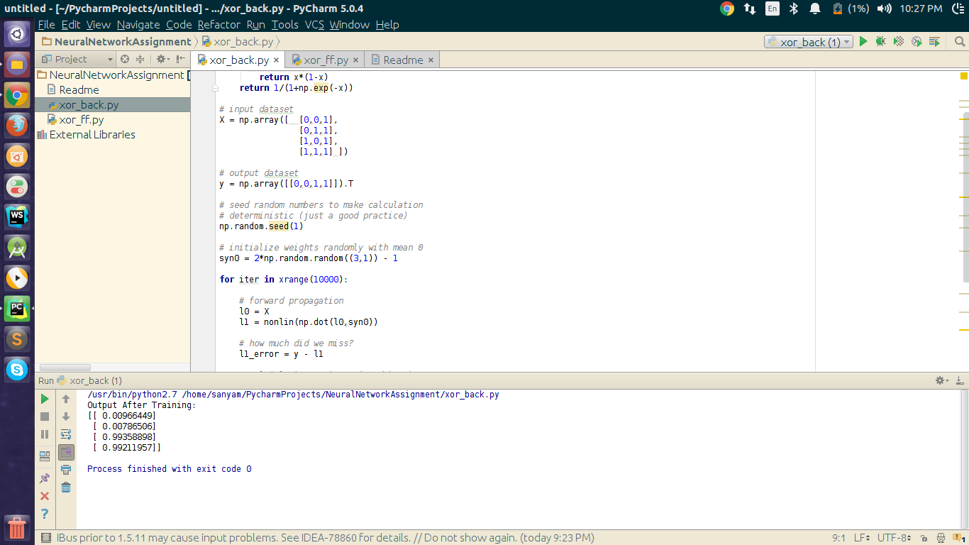969x545 pixels.
Task: Close the xor_ff.py editor tab
Action: [x=355, y=60]
